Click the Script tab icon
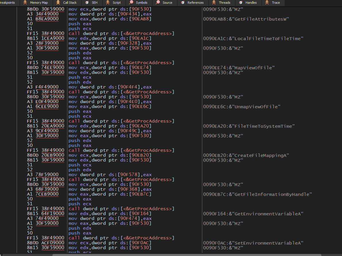The width and height of the screenshot is (342, 256). point(108,3)
